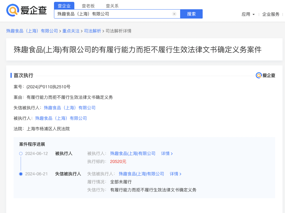Click the 案由 description text
285x213 pixels.
click(70, 98)
